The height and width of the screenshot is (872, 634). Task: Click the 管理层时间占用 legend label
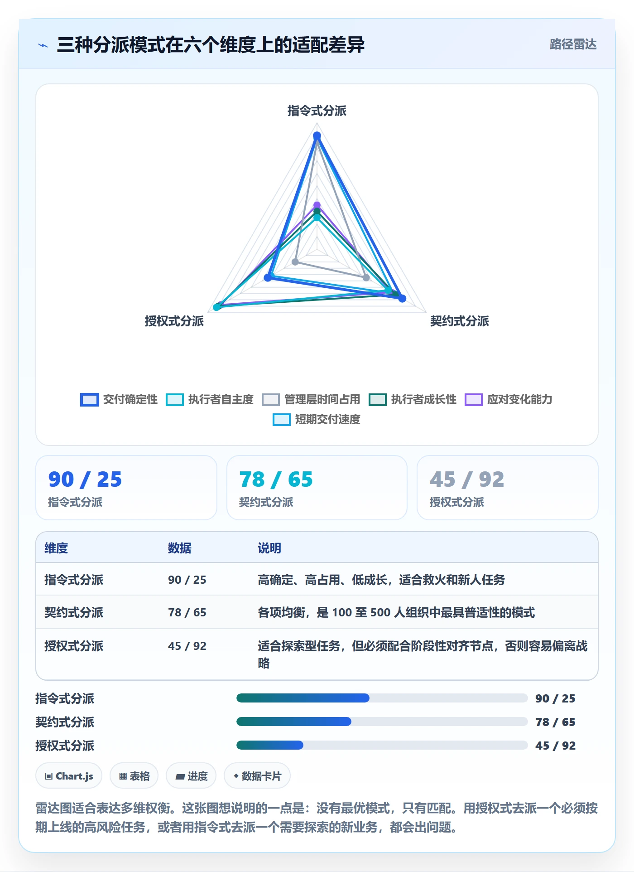point(322,399)
